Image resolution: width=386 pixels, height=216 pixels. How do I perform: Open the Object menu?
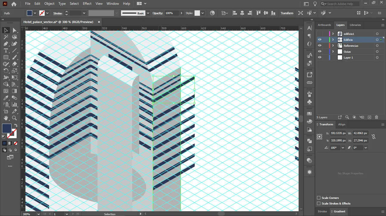(49, 4)
